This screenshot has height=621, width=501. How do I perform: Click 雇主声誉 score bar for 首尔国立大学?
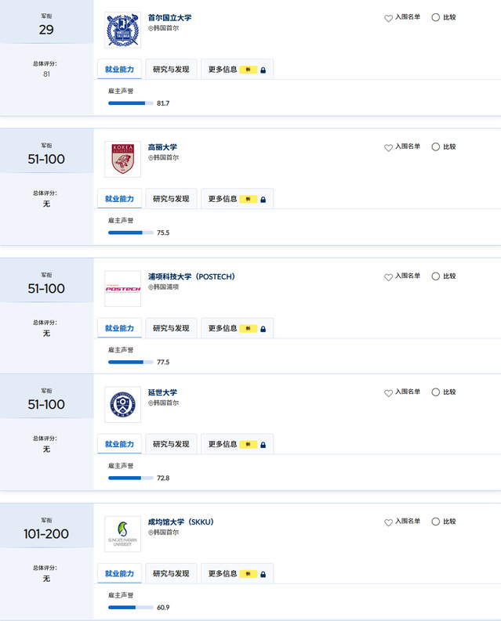[131, 103]
